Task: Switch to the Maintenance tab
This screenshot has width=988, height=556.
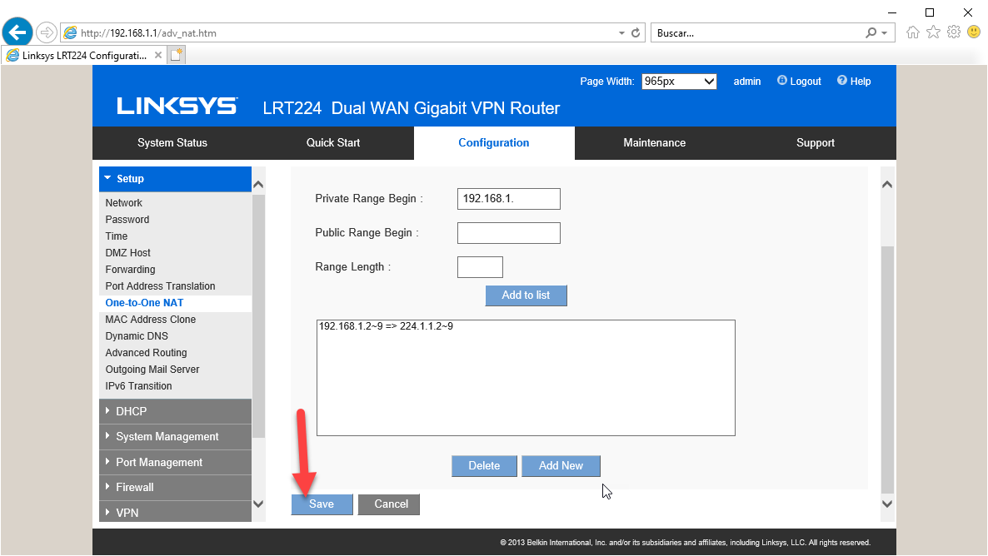Action: 654,143
